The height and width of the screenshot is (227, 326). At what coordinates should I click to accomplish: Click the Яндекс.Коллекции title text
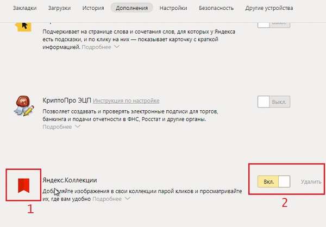point(70,180)
